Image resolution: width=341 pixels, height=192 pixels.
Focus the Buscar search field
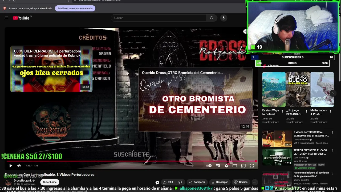pyautogui.click(x=159, y=18)
